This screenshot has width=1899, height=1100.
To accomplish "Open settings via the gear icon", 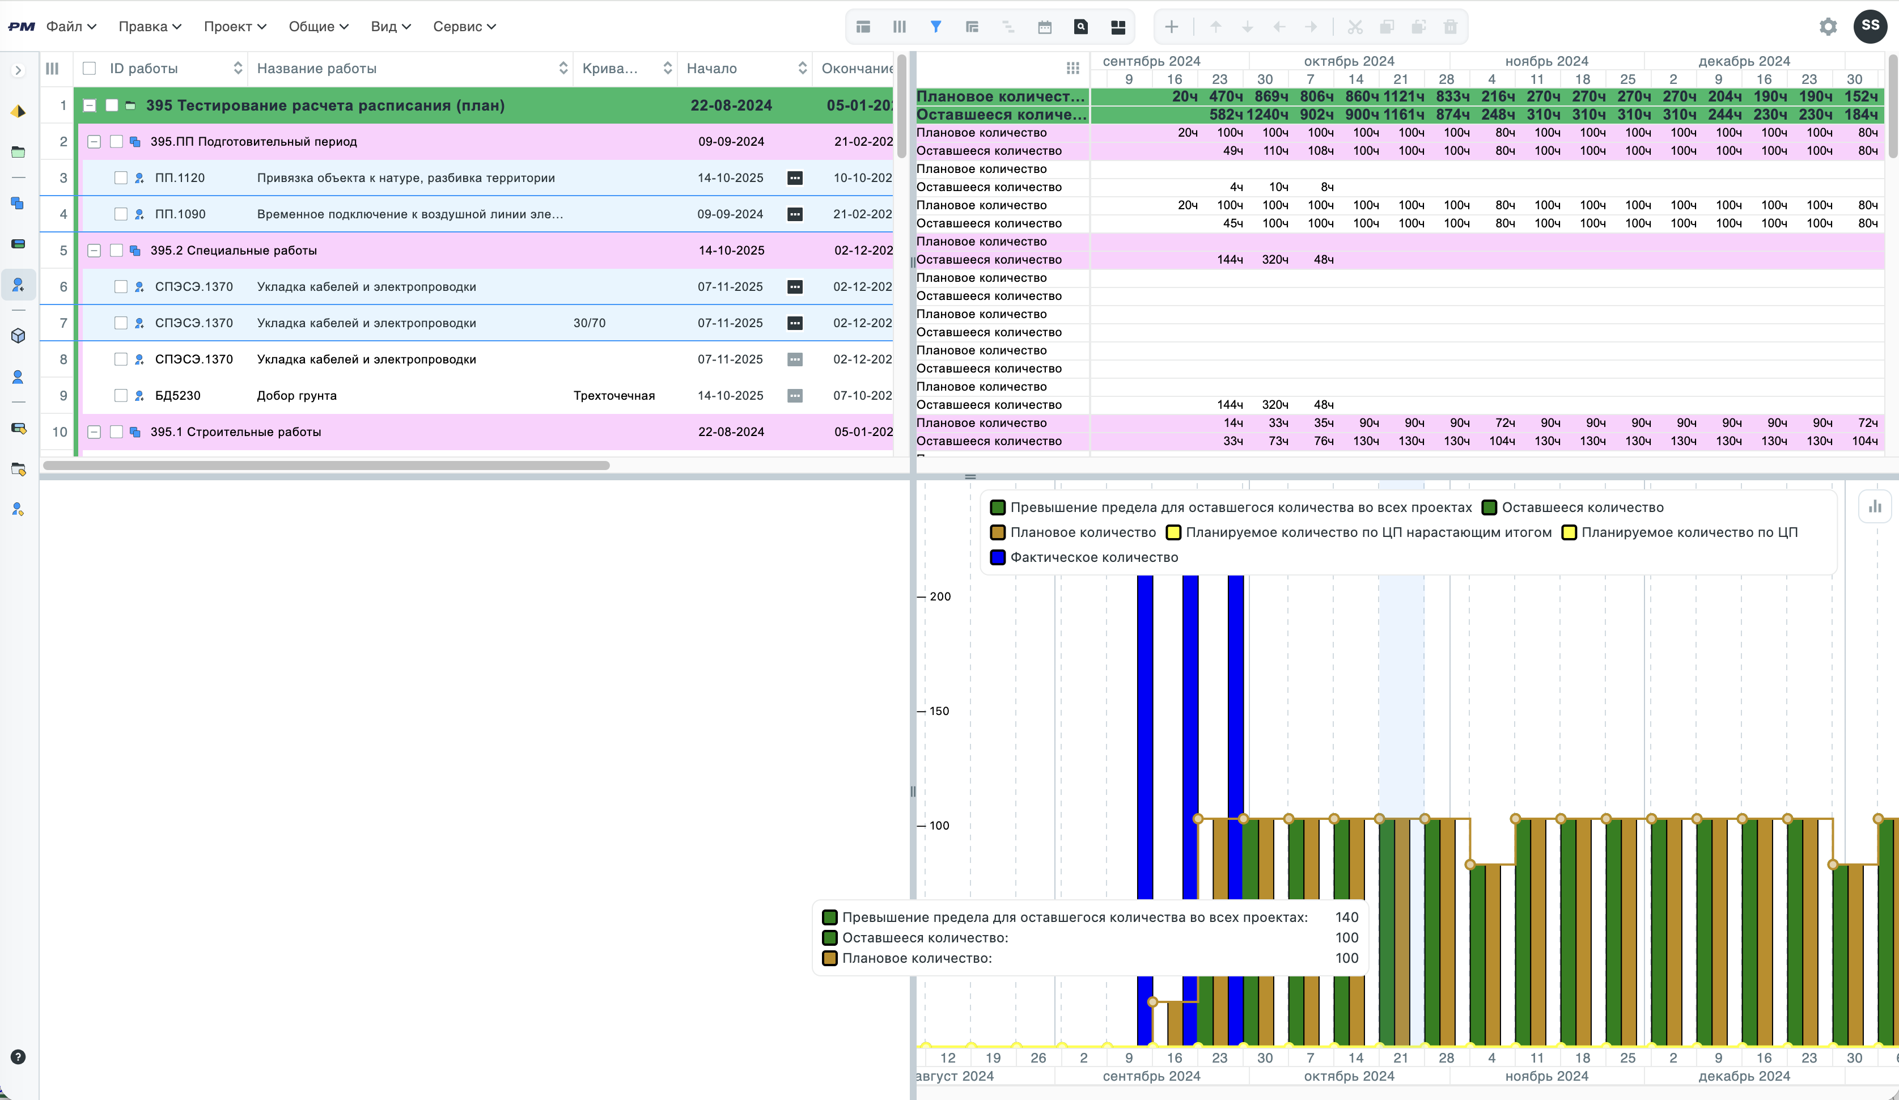I will [1828, 27].
